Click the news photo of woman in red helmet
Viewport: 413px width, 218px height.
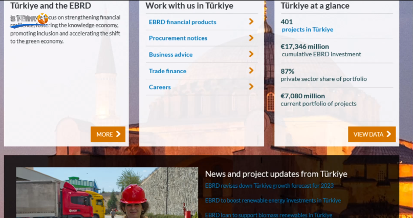107,193
